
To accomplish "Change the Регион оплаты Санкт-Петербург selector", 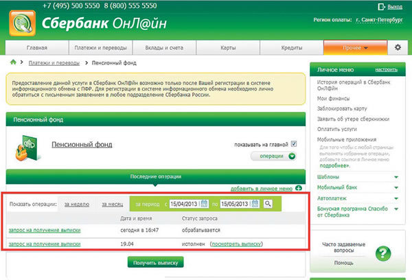I will [x=379, y=20].
